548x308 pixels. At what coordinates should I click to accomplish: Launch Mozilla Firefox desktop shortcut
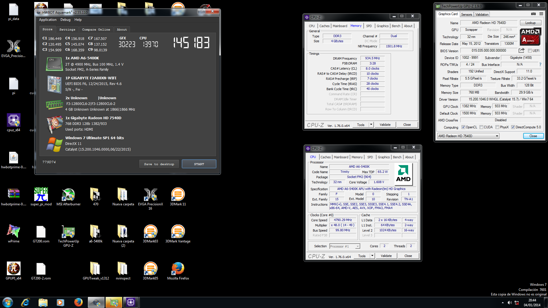click(x=178, y=271)
